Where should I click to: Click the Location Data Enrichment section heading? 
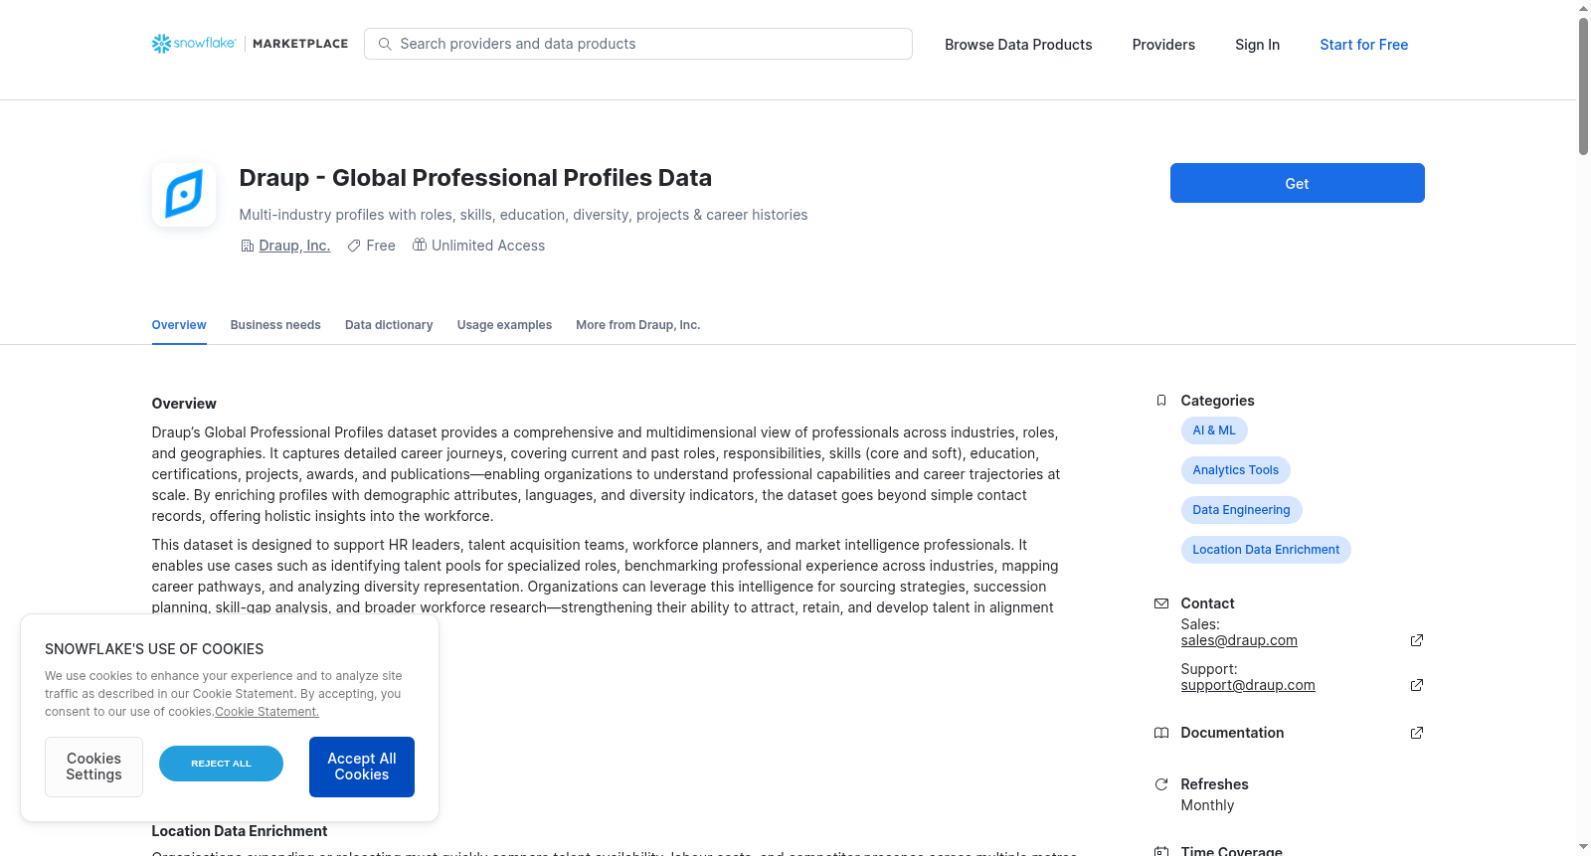pyautogui.click(x=240, y=831)
